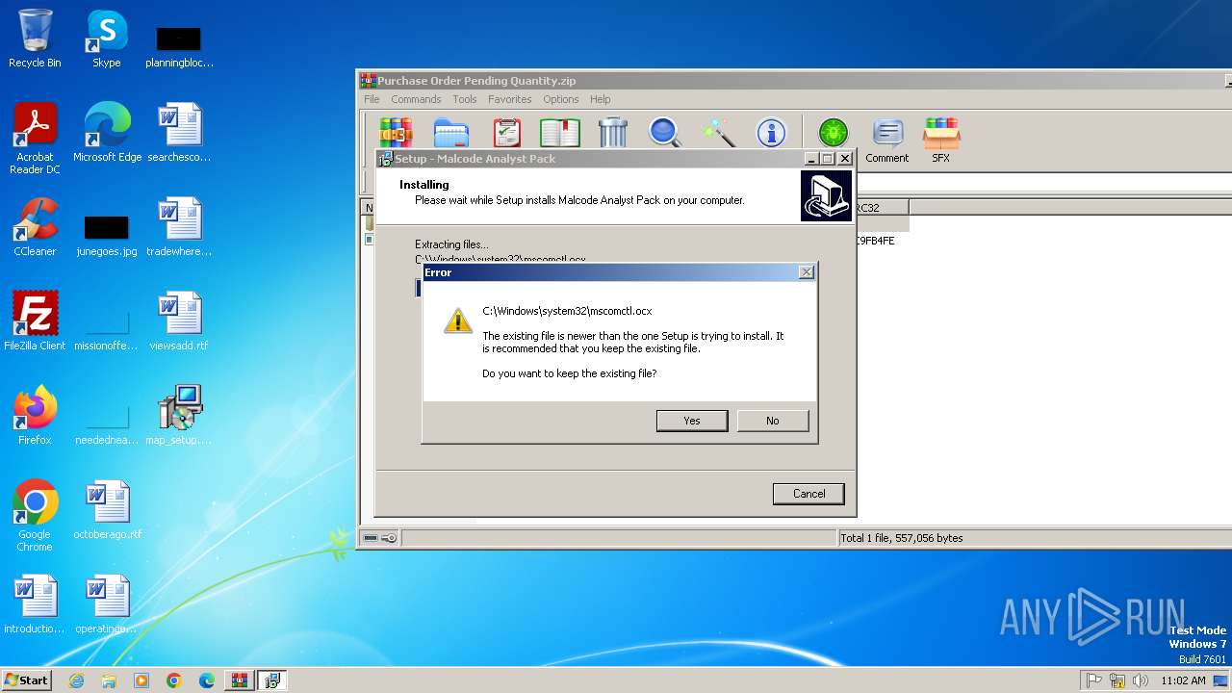Switch to WinRAR taskbar button
The width and height of the screenshot is (1232, 693).
pyautogui.click(x=239, y=680)
